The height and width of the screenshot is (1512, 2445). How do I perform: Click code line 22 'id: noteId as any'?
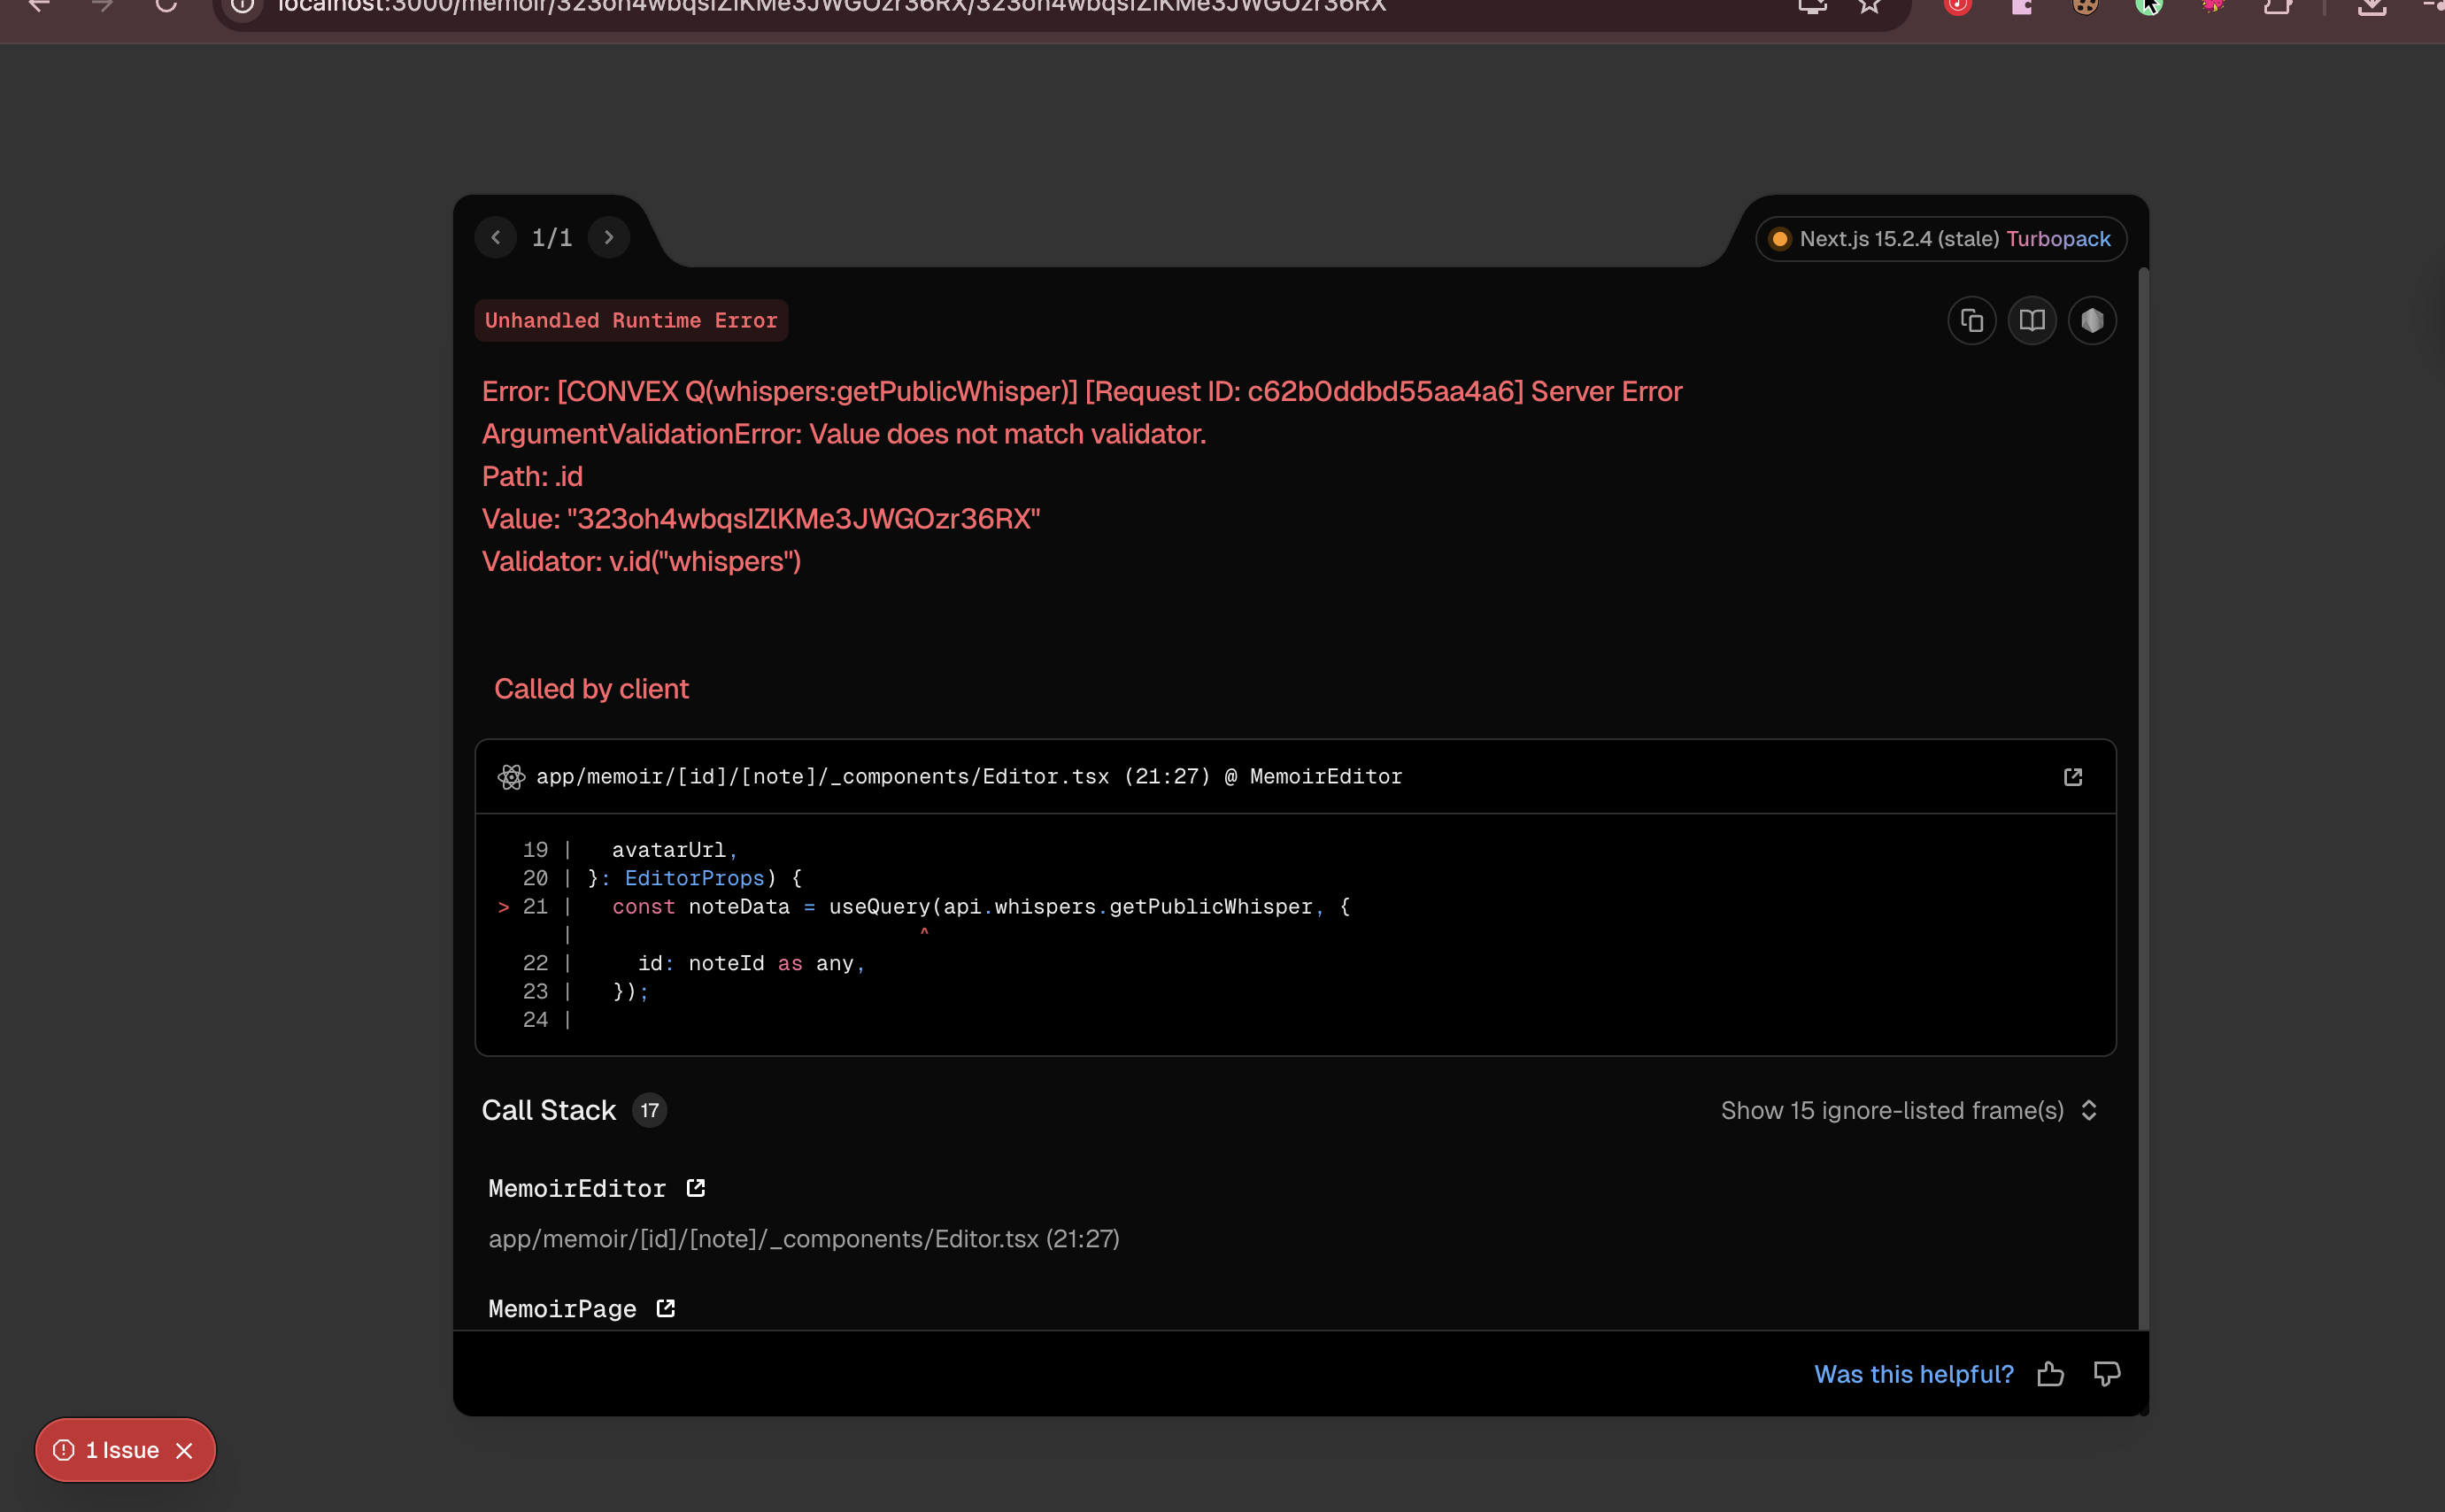(x=750, y=964)
